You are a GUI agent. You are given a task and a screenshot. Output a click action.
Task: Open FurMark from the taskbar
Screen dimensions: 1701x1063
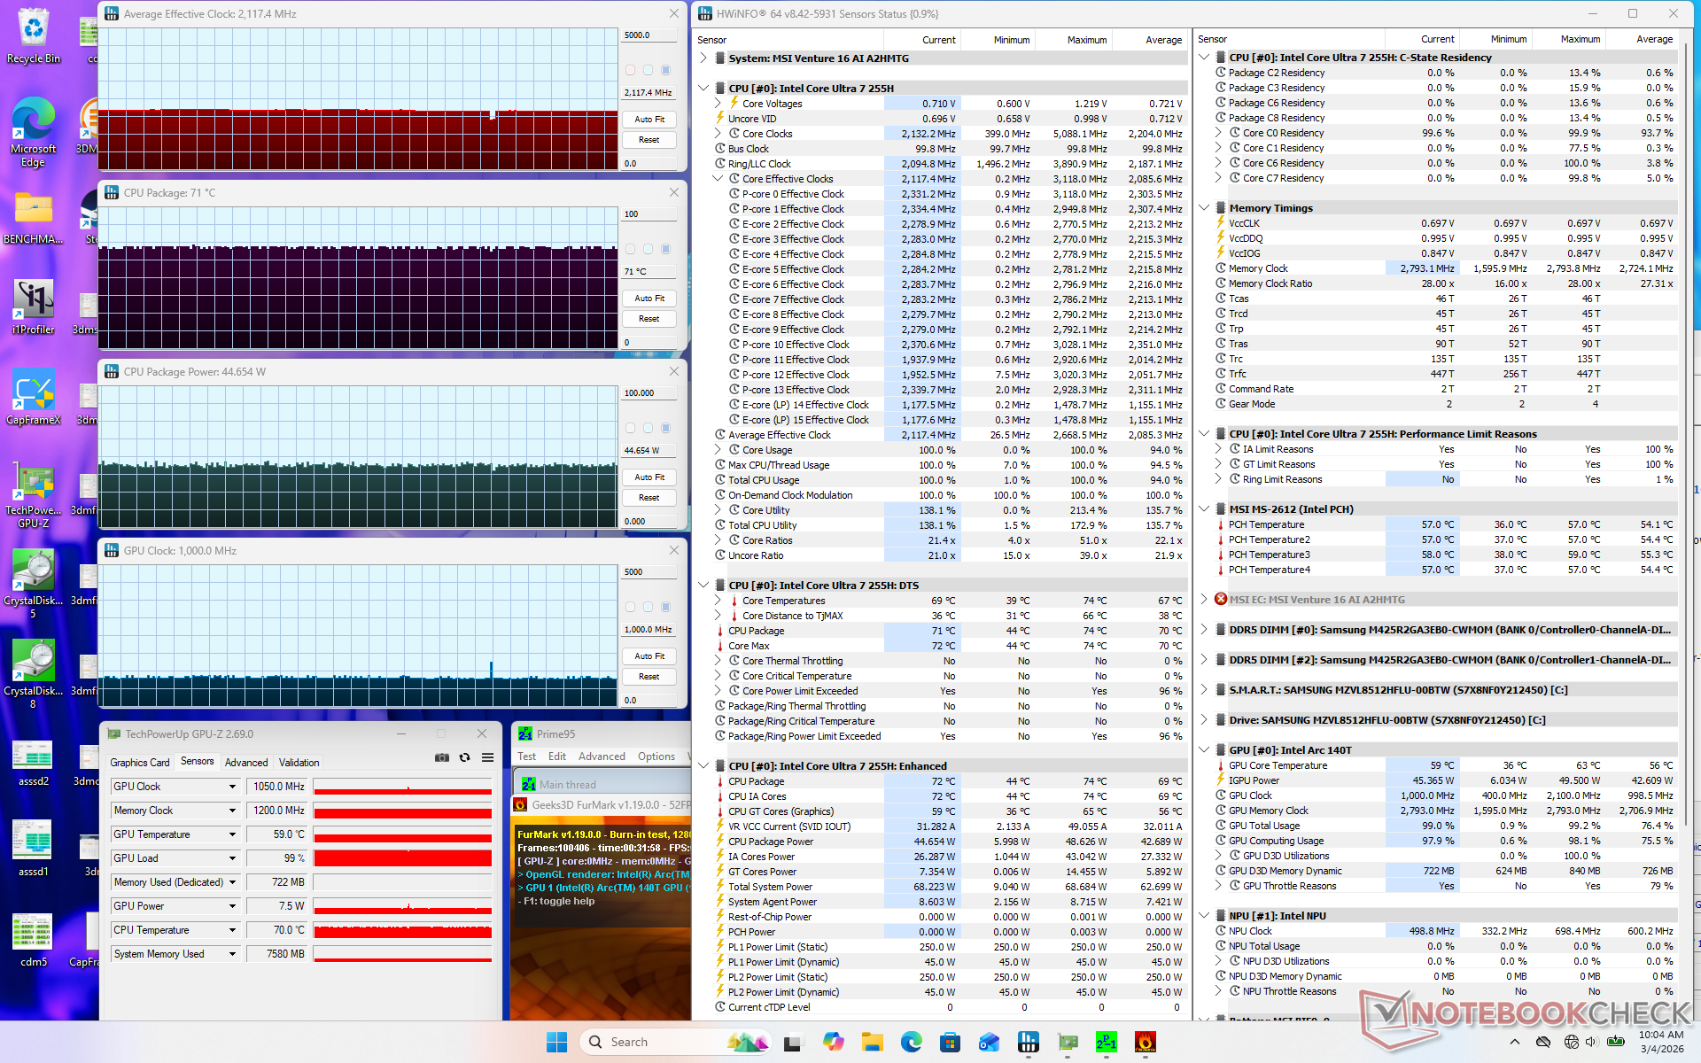click(x=1145, y=1042)
